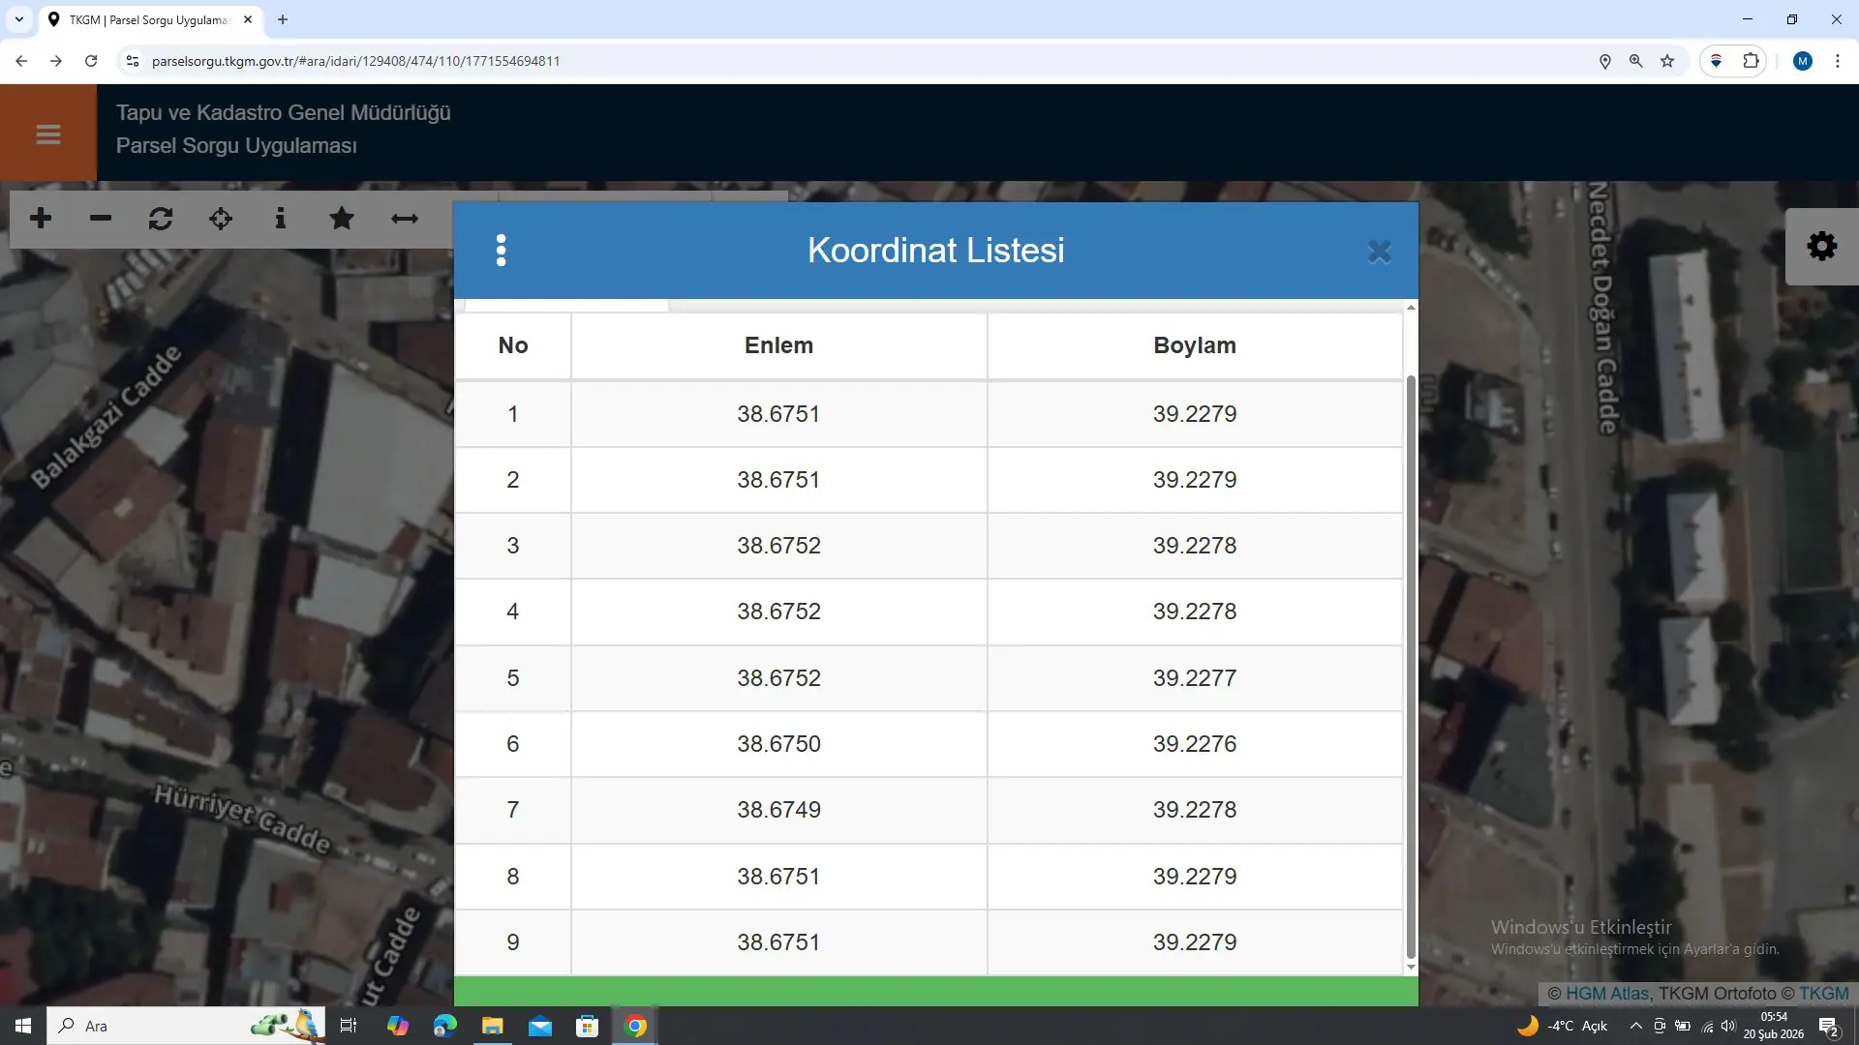The width and height of the screenshot is (1859, 1045).
Task: Select the Boylam column header
Action: click(x=1194, y=345)
